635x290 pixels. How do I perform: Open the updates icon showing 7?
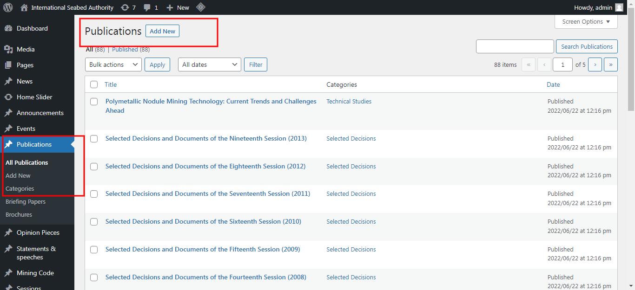pyautogui.click(x=125, y=7)
